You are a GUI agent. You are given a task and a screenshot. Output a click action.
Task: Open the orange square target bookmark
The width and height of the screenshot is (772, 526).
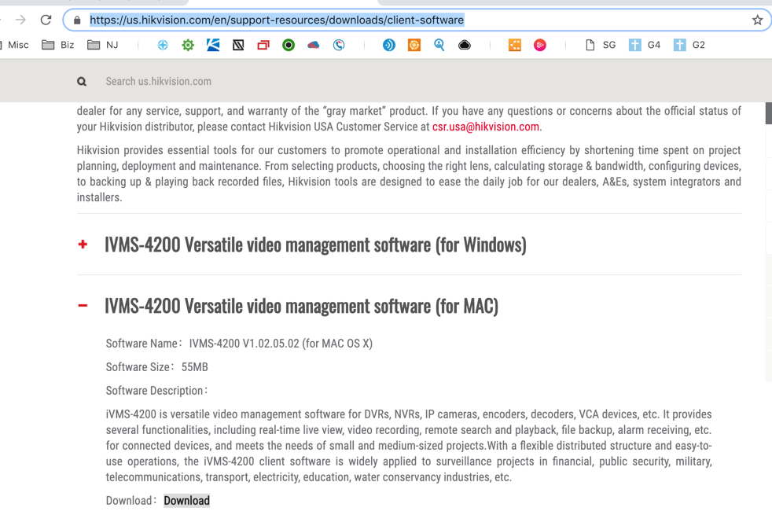coord(414,46)
